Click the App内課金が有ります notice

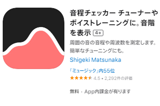[107, 91]
